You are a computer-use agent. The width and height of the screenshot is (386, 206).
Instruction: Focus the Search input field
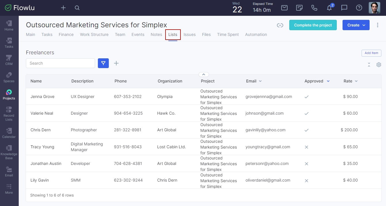[60, 63]
